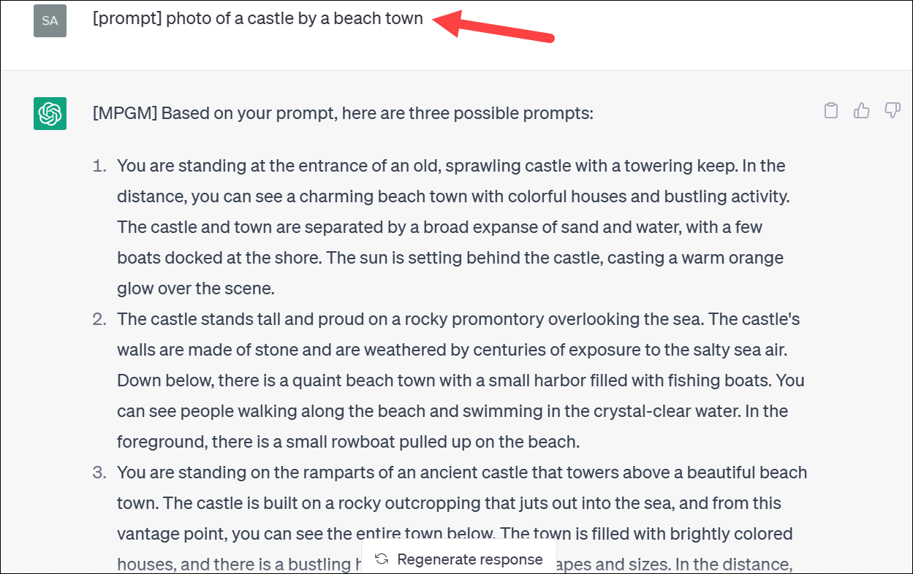
Task: Click the thumbs down icon
Action: pyautogui.click(x=893, y=111)
